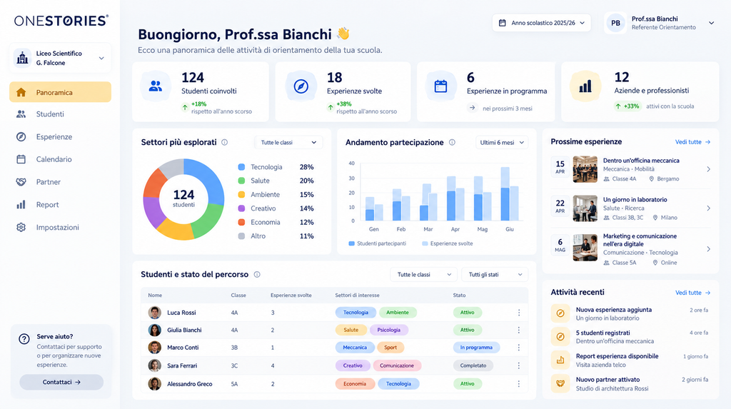Open the three-dot menu for Luca Rossi

coord(519,313)
